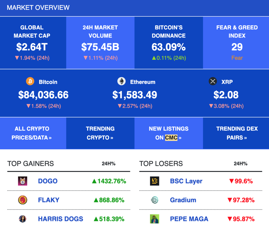Click the Top Losers heading
Image resolution: width=269 pixels, height=233 pixels.
pos(161,163)
